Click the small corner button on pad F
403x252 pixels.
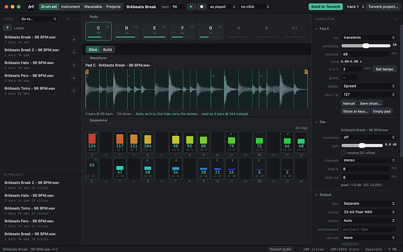click(x=192, y=27)
